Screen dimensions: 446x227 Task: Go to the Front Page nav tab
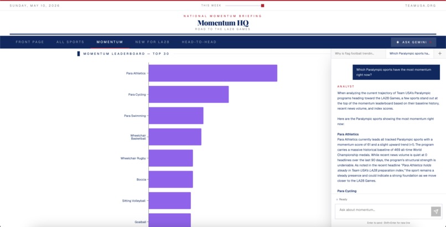pos(30,42)
